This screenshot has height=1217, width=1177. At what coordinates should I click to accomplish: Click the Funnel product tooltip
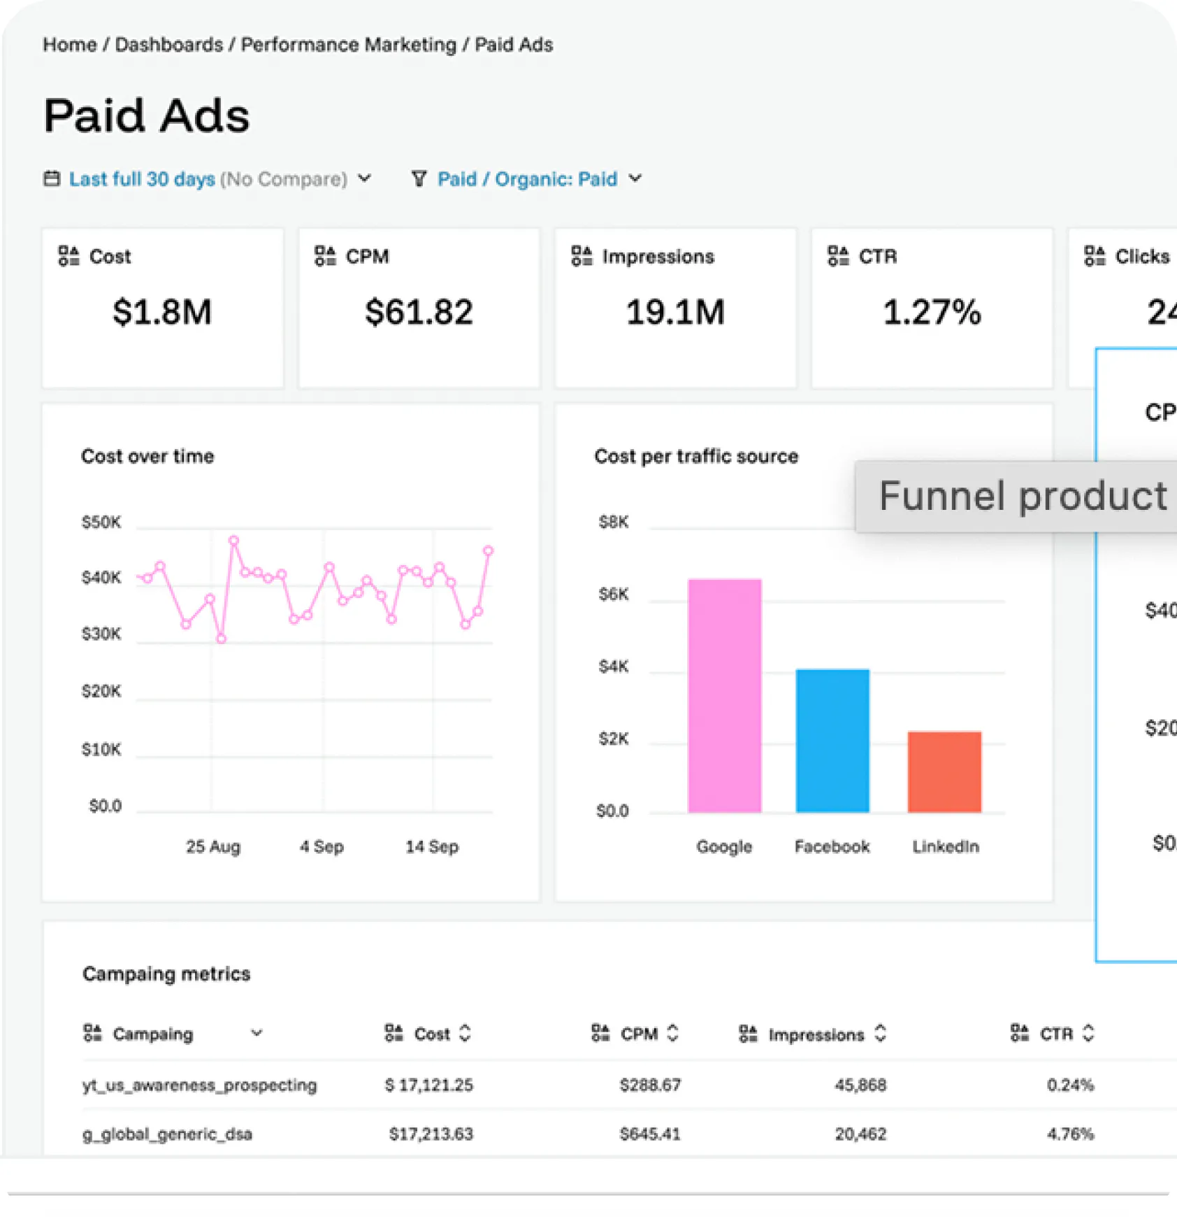click(1016, 497)
